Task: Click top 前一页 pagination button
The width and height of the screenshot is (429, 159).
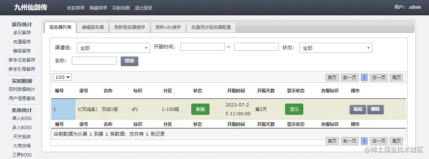Action: 350,78
